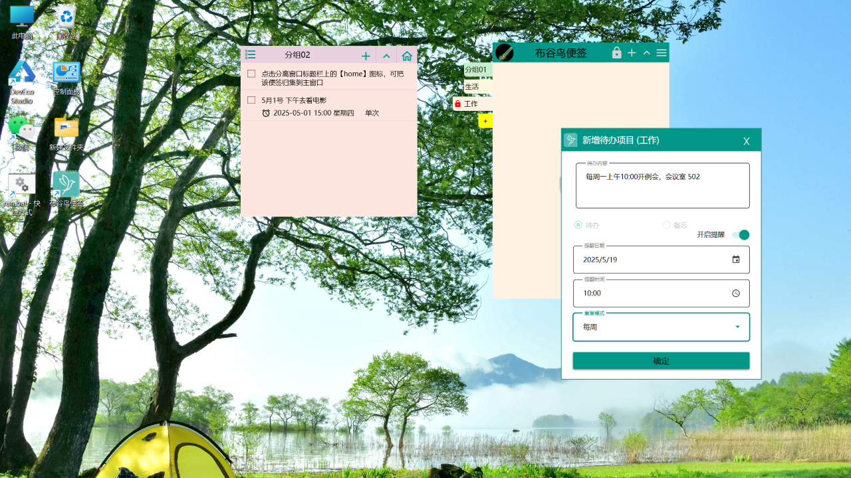Check the checkbox for the movie todo item
851x478 pixels.
point(251,100)
